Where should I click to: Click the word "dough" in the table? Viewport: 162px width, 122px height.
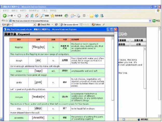pyautogui.click(x=19, y=60)
